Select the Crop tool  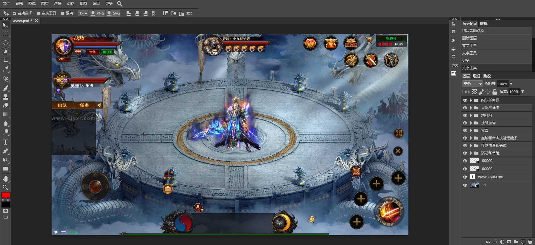6,61
